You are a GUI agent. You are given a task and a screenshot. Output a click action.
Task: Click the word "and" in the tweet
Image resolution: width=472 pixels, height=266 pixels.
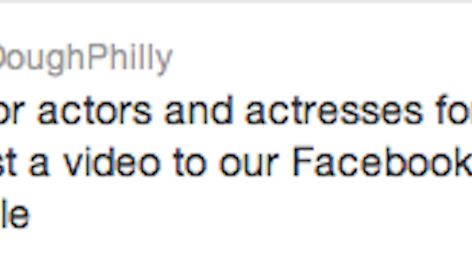[x=199, y=111]
